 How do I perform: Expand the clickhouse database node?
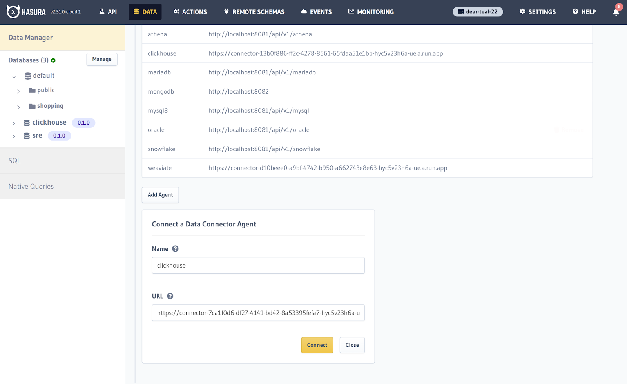(x=14, y=123)
